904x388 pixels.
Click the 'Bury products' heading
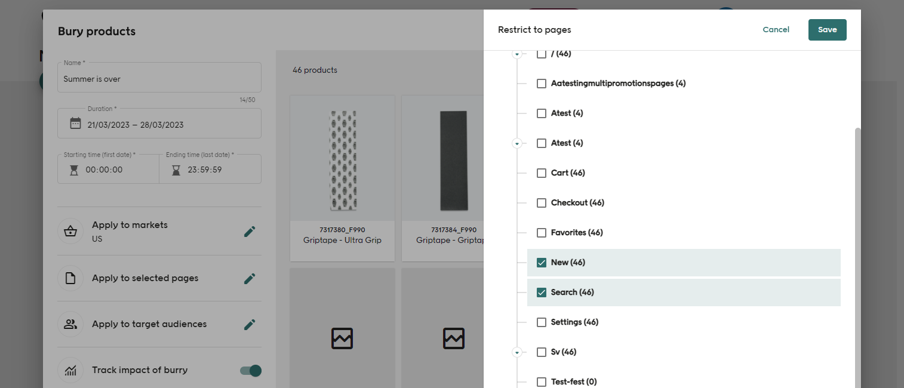(97, 32)
